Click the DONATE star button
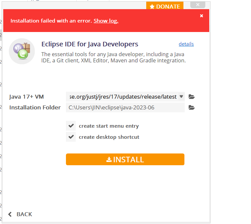The height and width of the screenshot is (224, 251). point(165,6)
